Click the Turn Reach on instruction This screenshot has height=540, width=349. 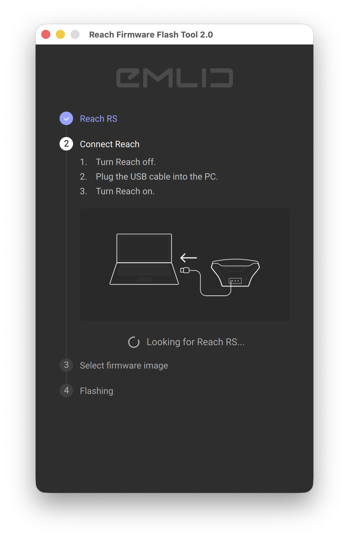125,191
